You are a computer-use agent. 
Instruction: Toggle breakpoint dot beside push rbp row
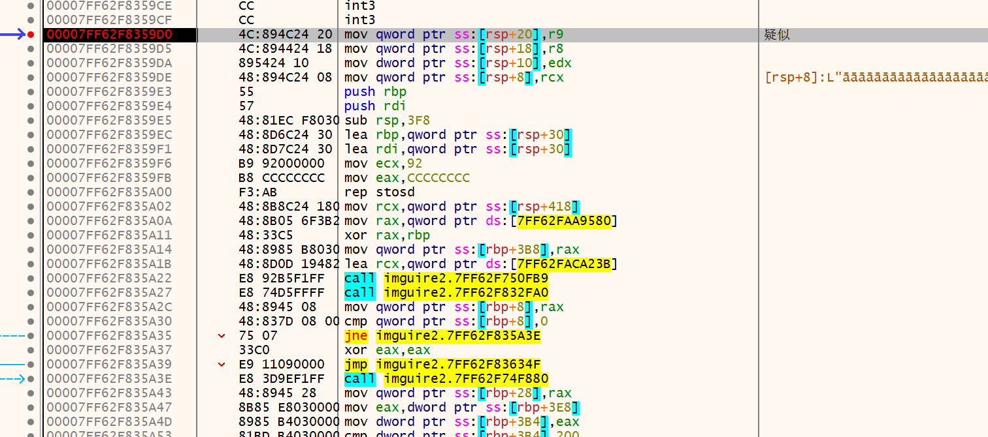(31, 92)
